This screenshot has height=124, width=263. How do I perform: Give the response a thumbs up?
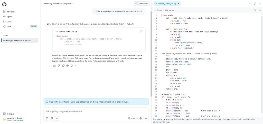click(54, 66)
